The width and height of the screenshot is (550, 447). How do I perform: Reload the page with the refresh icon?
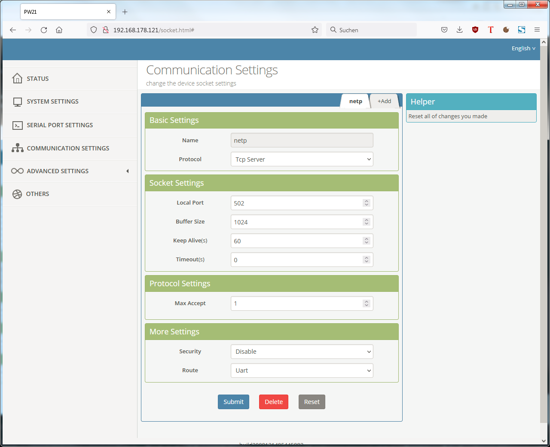44,30
